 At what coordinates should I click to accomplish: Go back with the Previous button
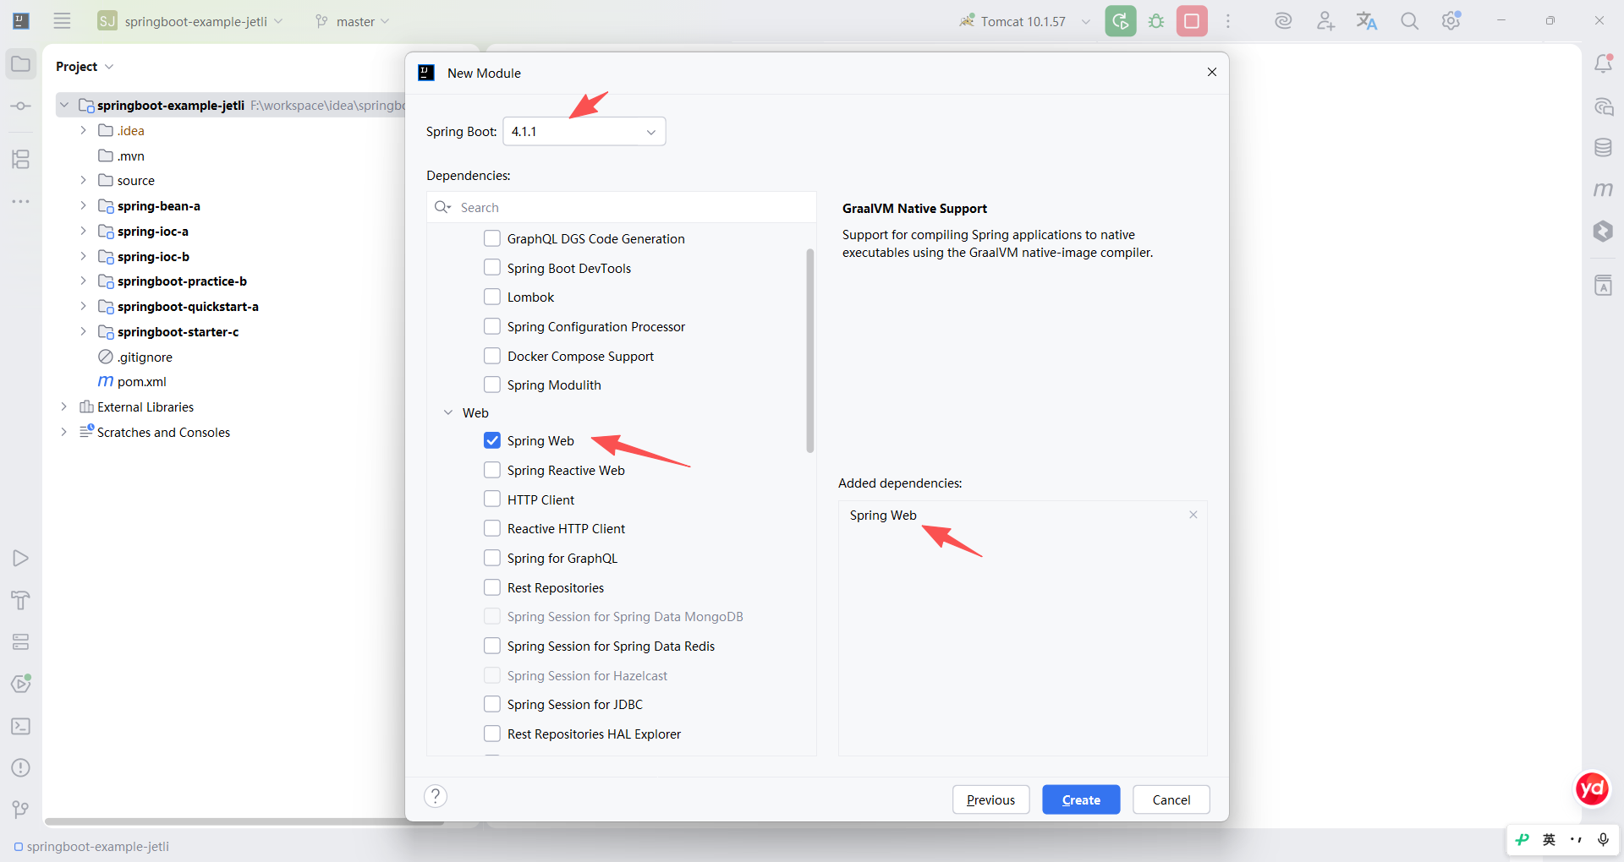point(990,799)
